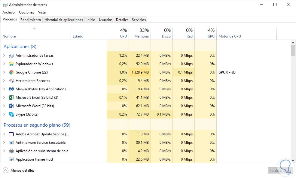
Task: Click the Explorador de Windows icon
Action: coord(11,64)
